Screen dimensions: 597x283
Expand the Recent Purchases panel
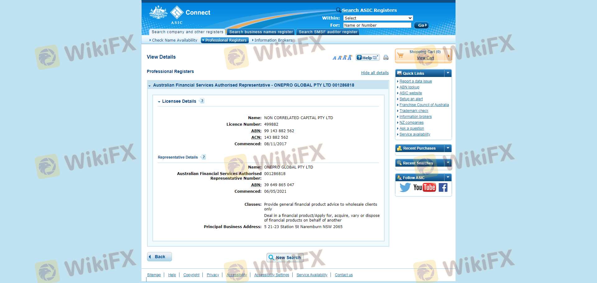448,148
